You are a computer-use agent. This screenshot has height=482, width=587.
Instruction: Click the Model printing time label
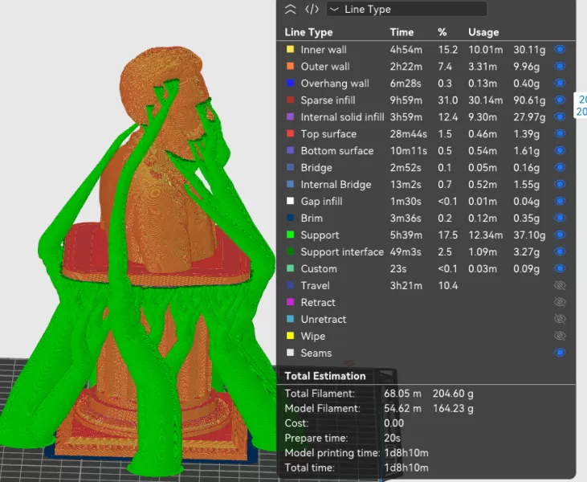click(332, 453)
